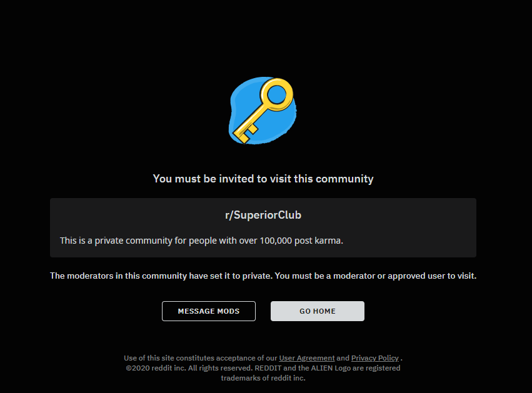Viewport: 532px width, 393px height.
Task: Click the 'trademarks of reddit inc.' footer line
Action: coord(263,378)
